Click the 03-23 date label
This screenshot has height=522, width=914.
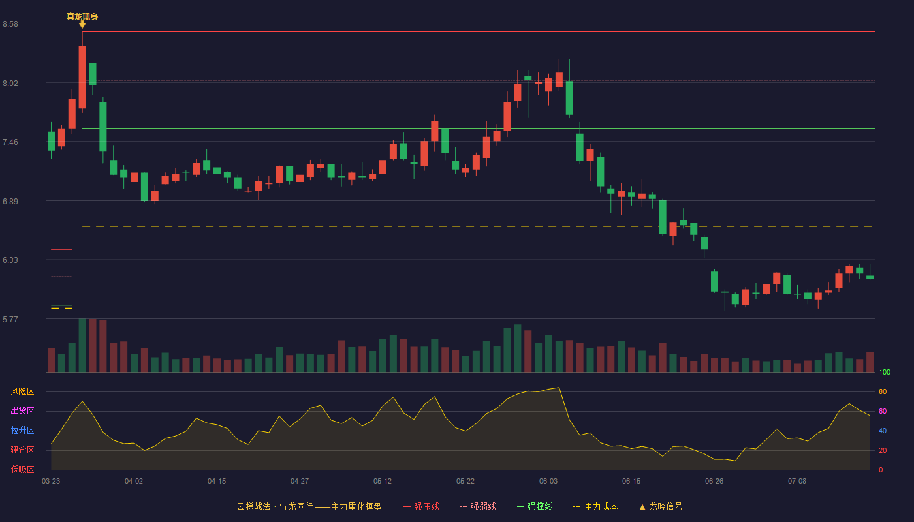pos(51,481)
